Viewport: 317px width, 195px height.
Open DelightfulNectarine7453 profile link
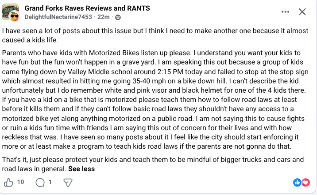(58, 17)
